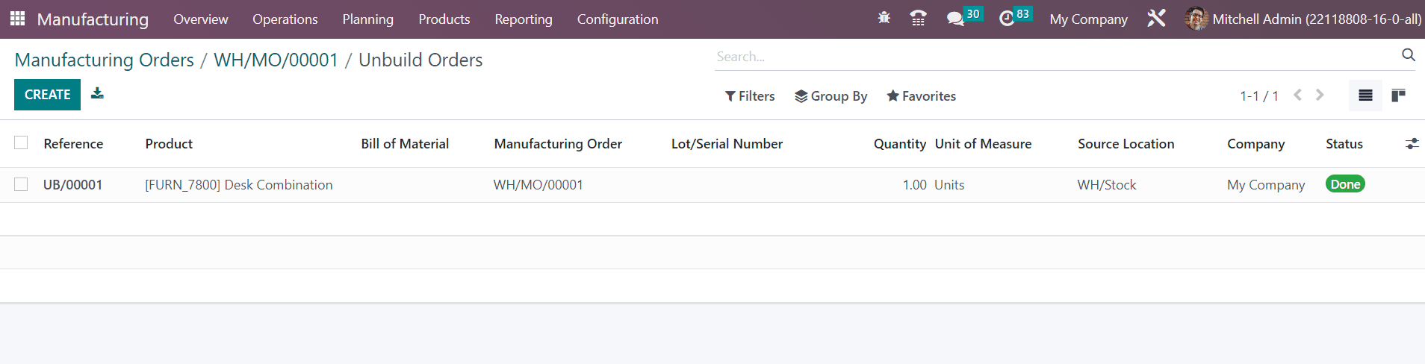Open the VoIP phone icon
This screenshot has width=1425, height=364.
pyautogui.click(x=919, y=19)
